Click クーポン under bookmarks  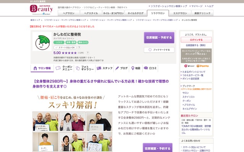click(186, 101)
